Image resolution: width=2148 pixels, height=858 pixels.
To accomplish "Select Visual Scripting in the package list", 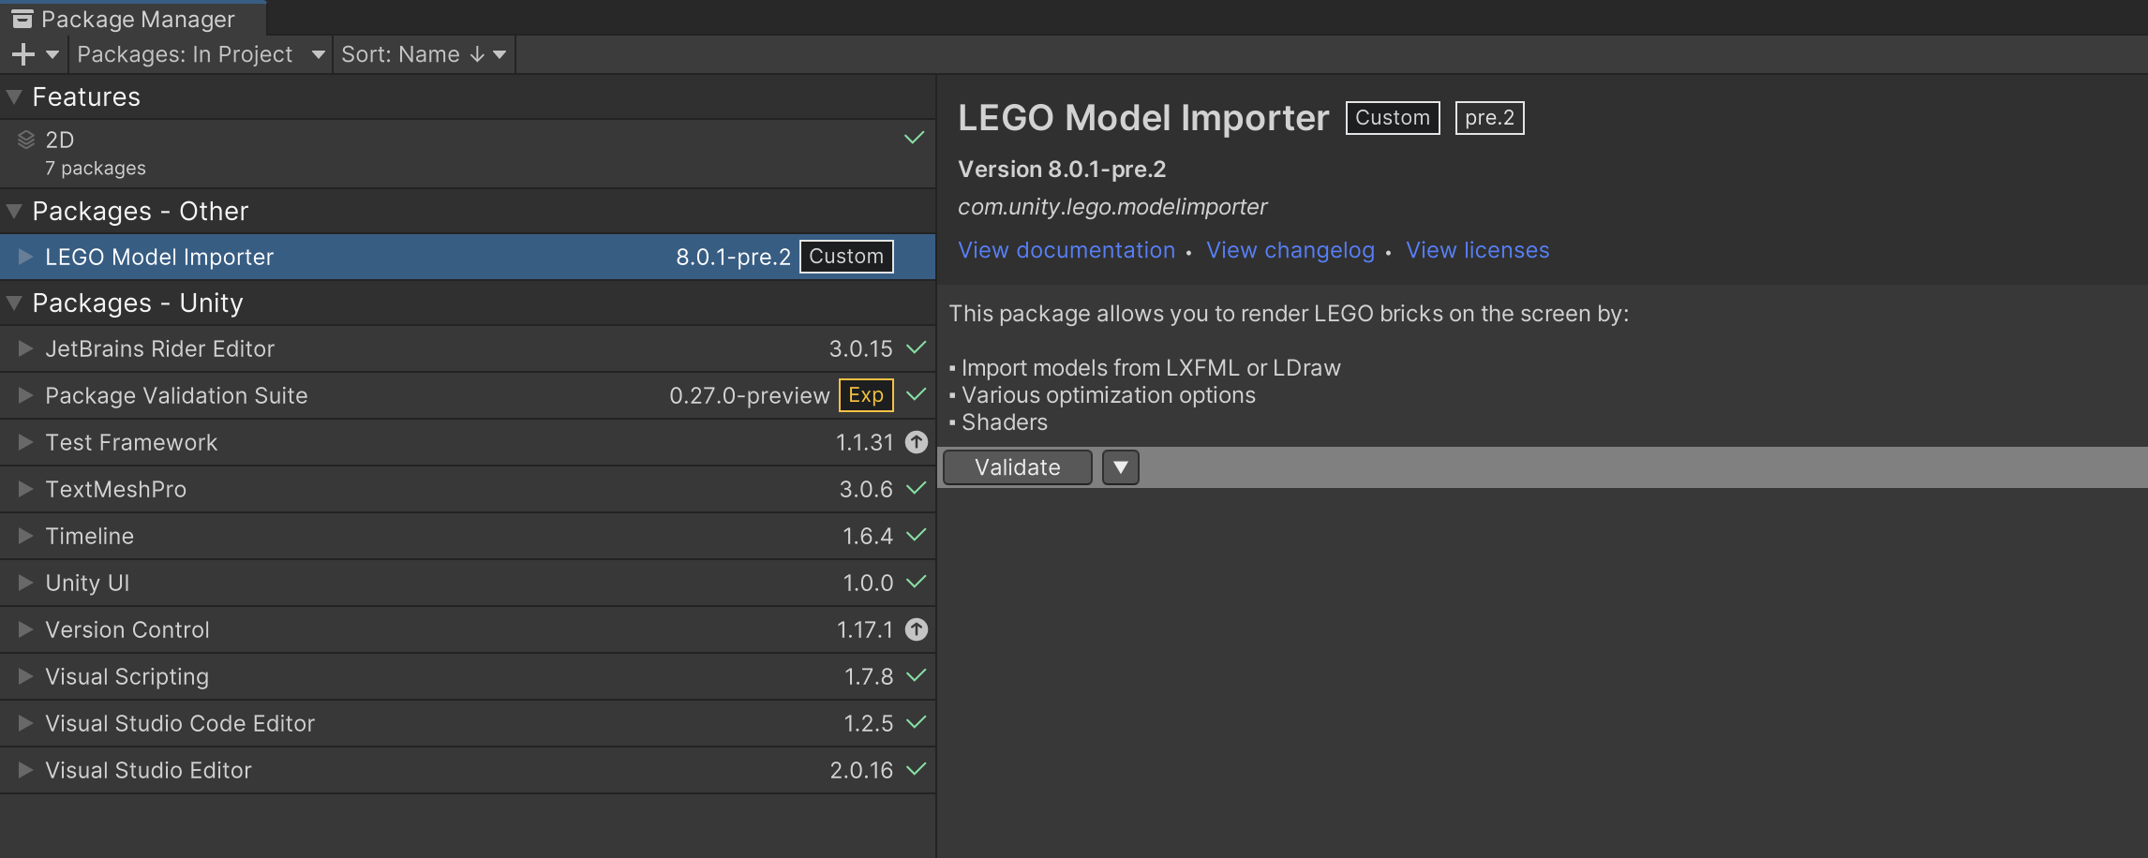I will pyautogui.click(x=127, y=676).
